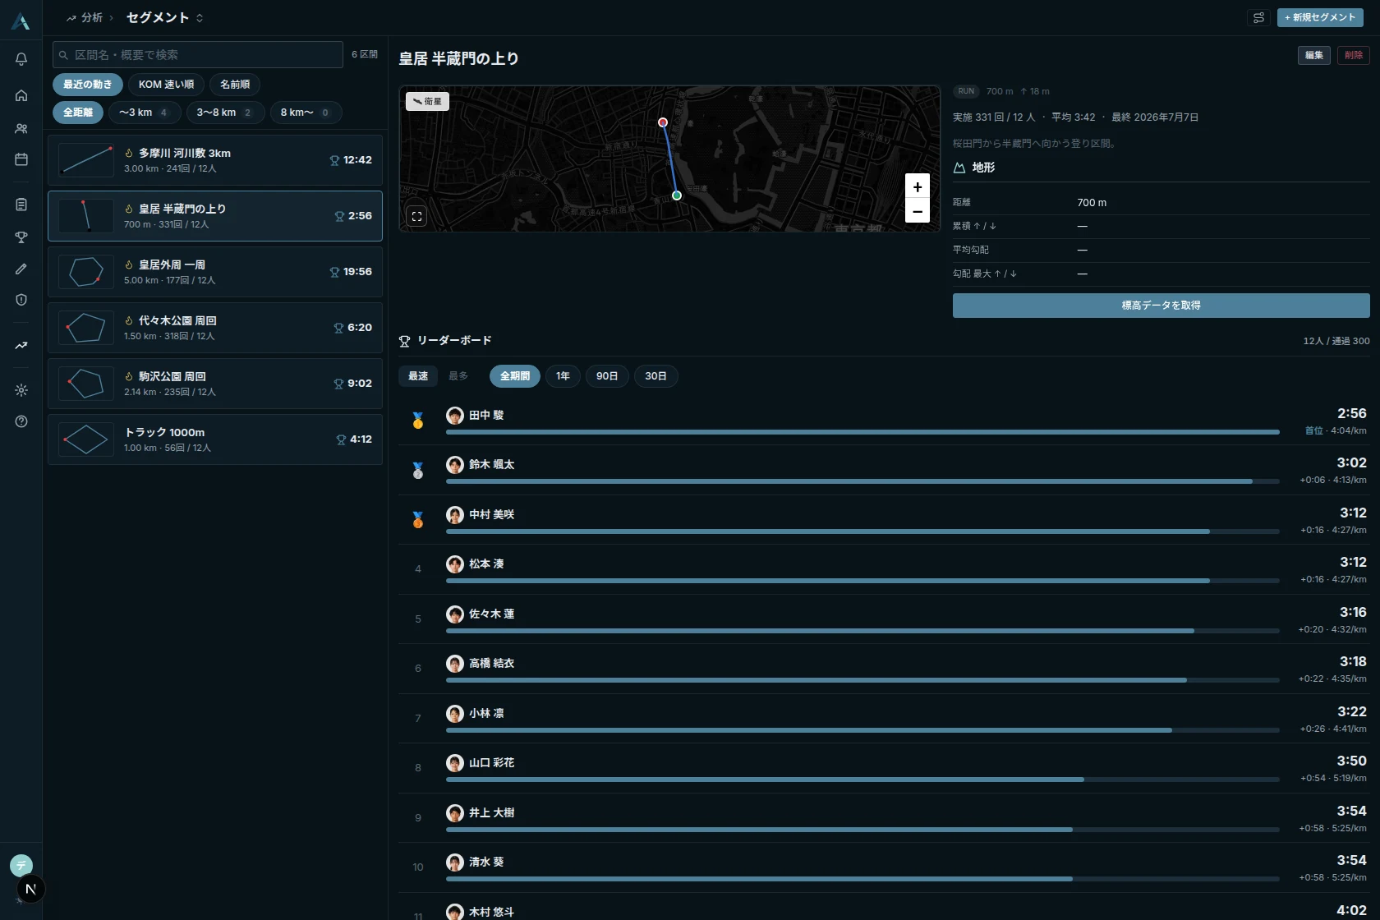
Task: Select 90日 leaderboard period
Action: [607, 376]
